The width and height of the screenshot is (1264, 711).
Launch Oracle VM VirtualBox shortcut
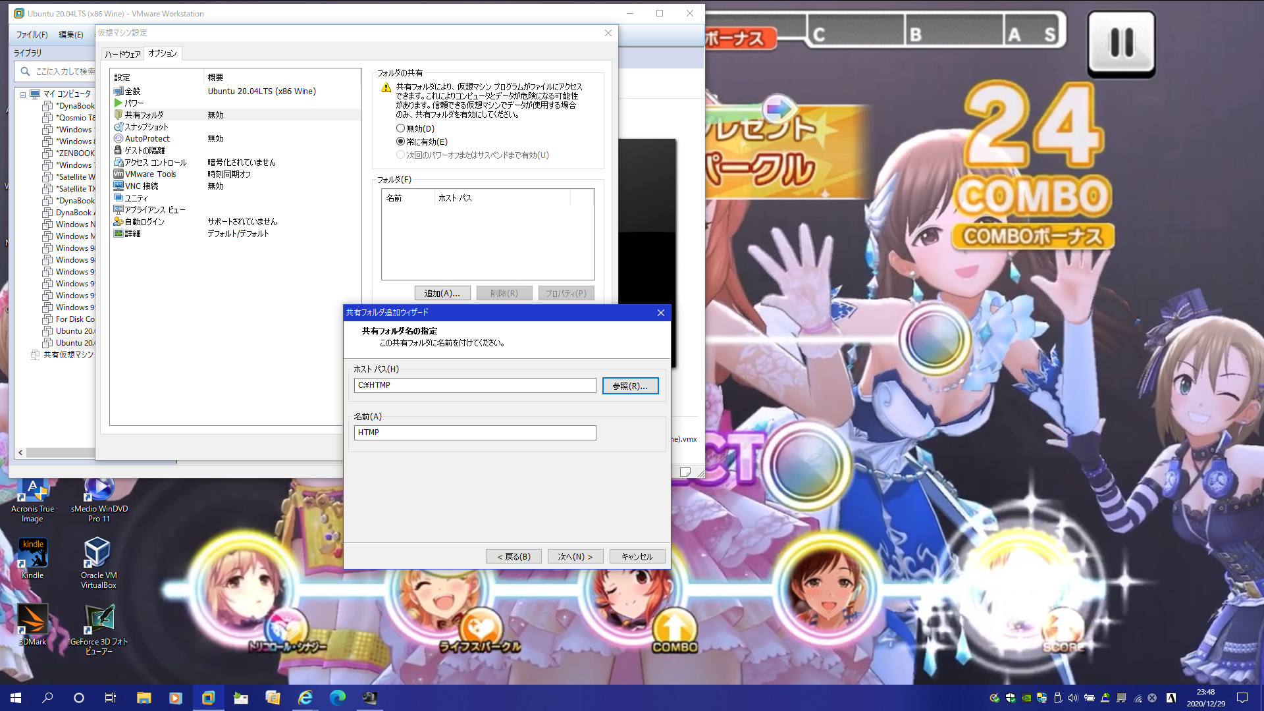99,563
